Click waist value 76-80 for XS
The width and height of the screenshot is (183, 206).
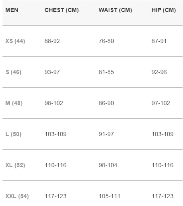[x=106, y=41]
